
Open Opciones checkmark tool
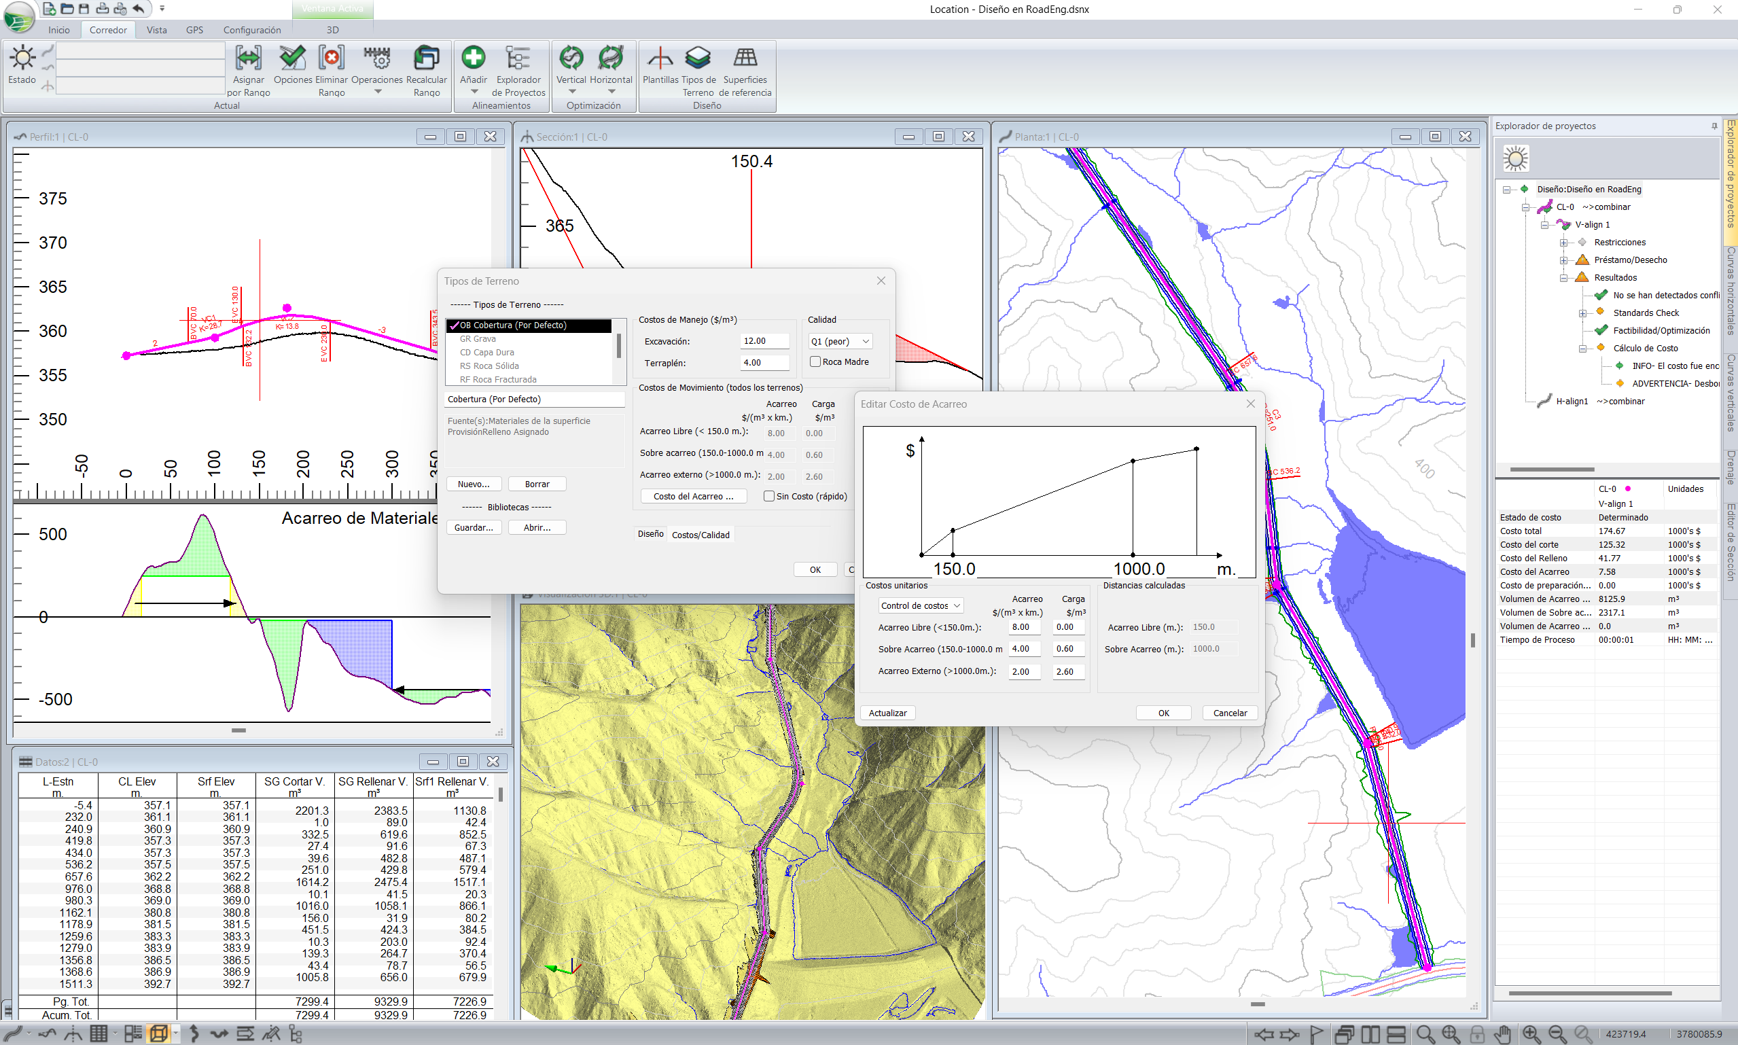click(x=292, y=58)
